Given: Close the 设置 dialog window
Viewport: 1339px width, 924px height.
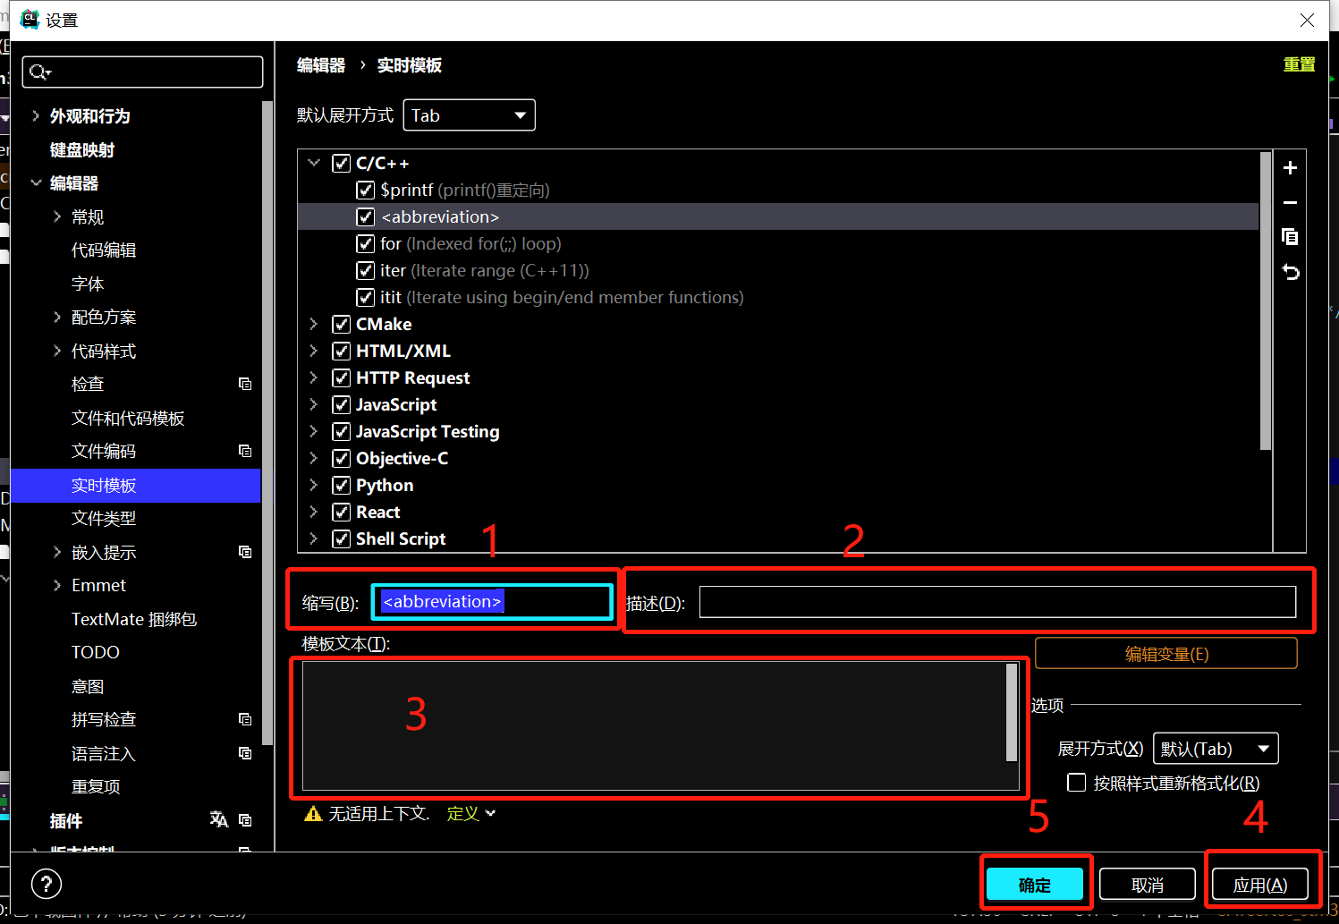Looking at the screenshot, I should tap(1308, 20).
